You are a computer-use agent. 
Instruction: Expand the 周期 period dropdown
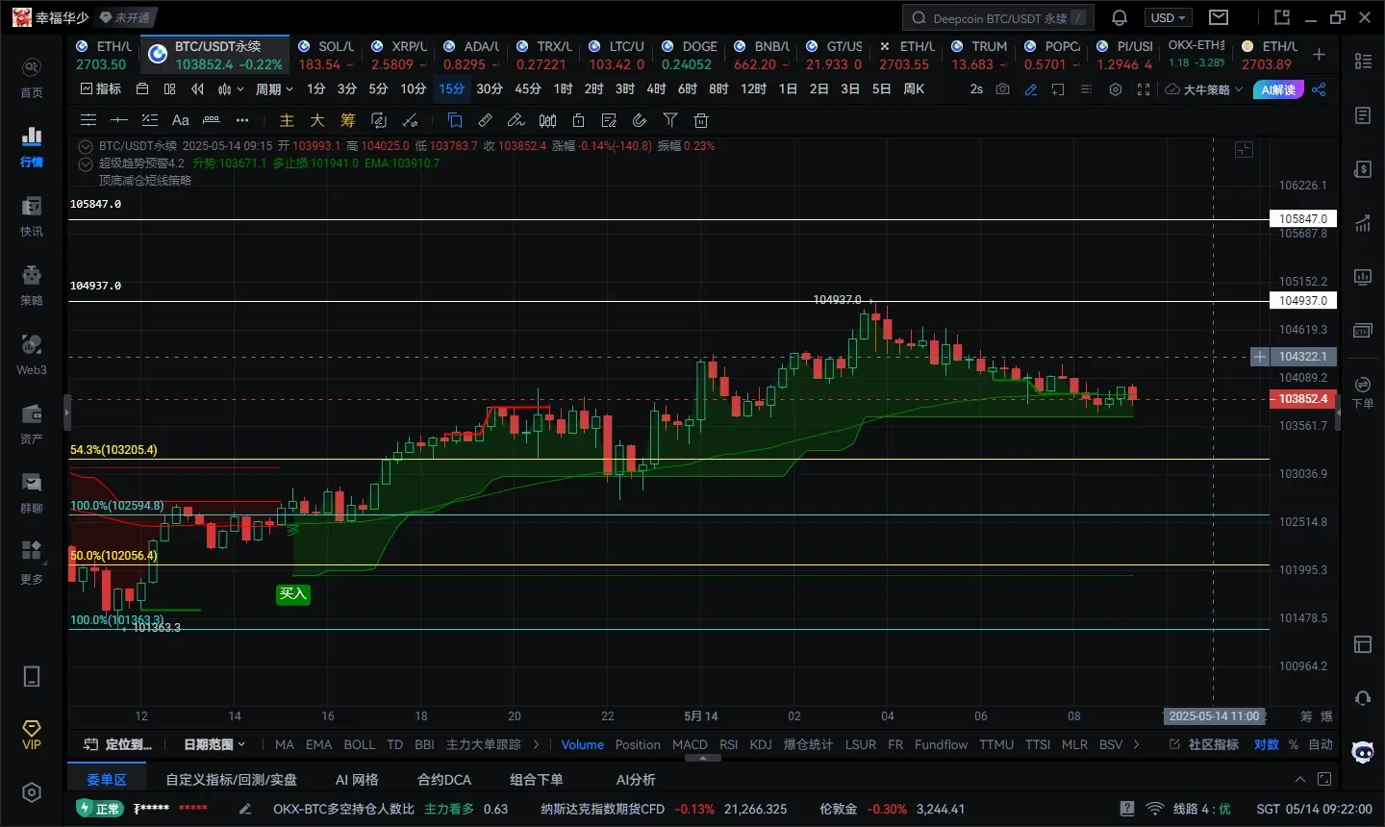pos(274,88)
